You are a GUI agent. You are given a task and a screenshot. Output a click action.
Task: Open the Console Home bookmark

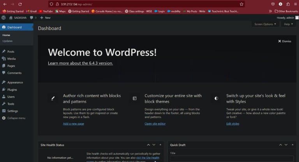tap(107, 11)
